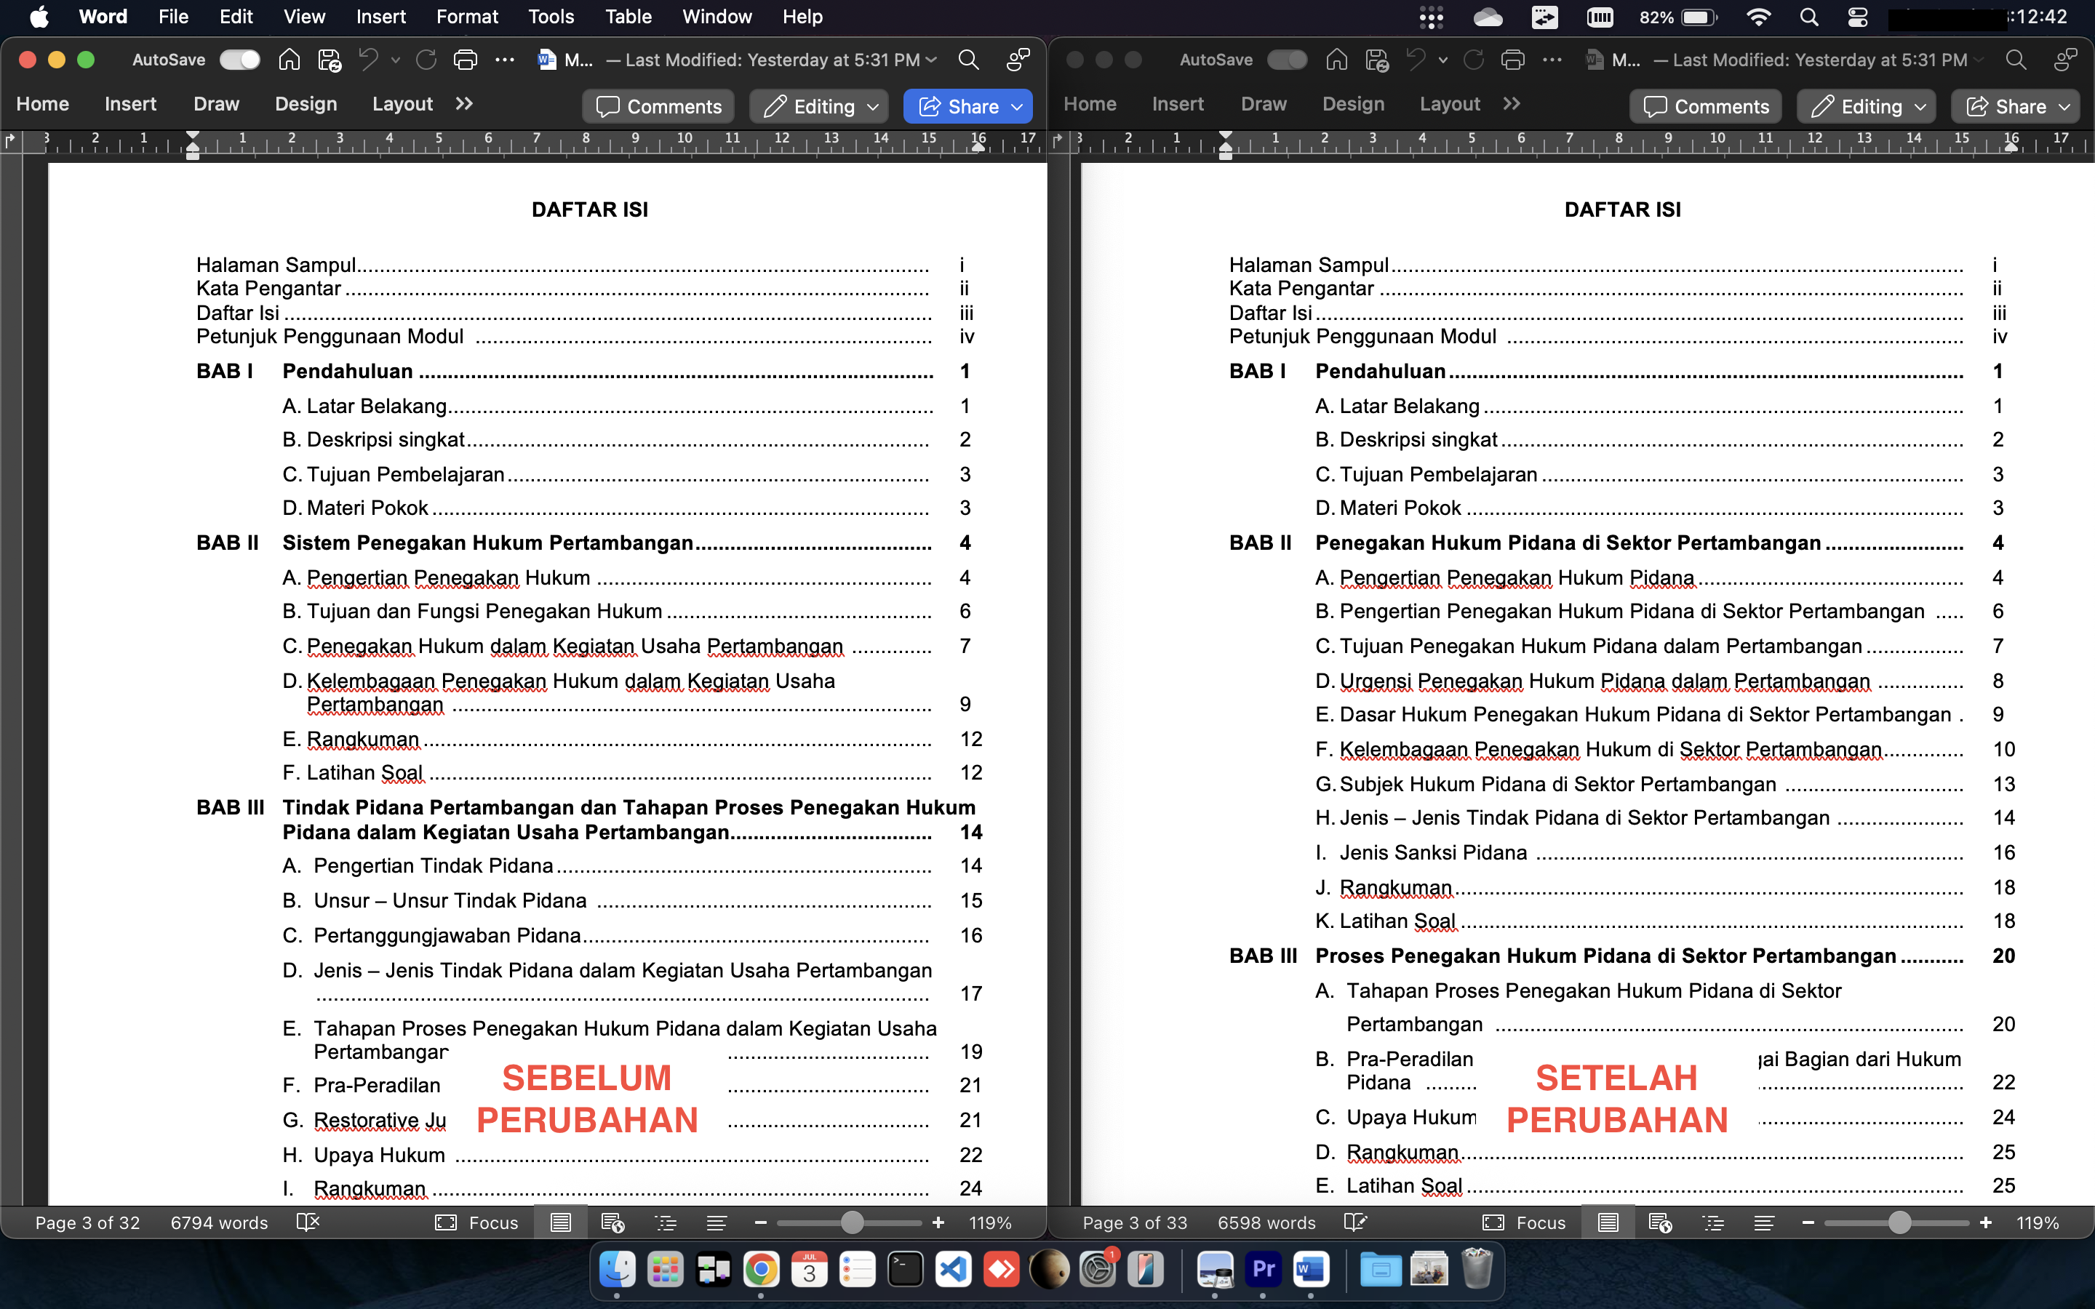The height and width of the screenshot is (1309, 2095).
Task: Toggle AutoSave switch in right window
Action: tap(1286, 60)
